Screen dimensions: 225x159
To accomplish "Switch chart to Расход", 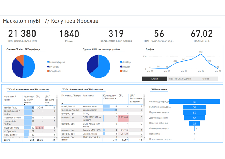I will coord(205,79).
